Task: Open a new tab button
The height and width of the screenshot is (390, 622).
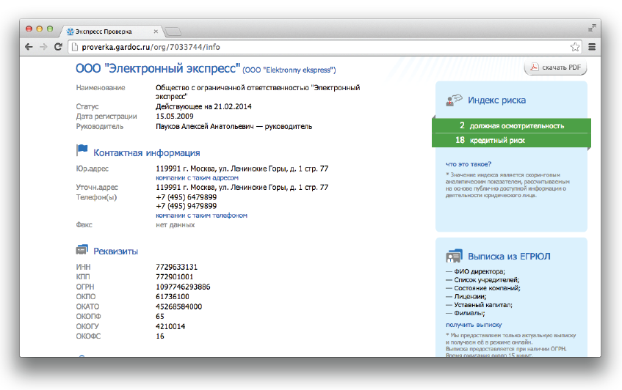Action: tap(173, 32)
